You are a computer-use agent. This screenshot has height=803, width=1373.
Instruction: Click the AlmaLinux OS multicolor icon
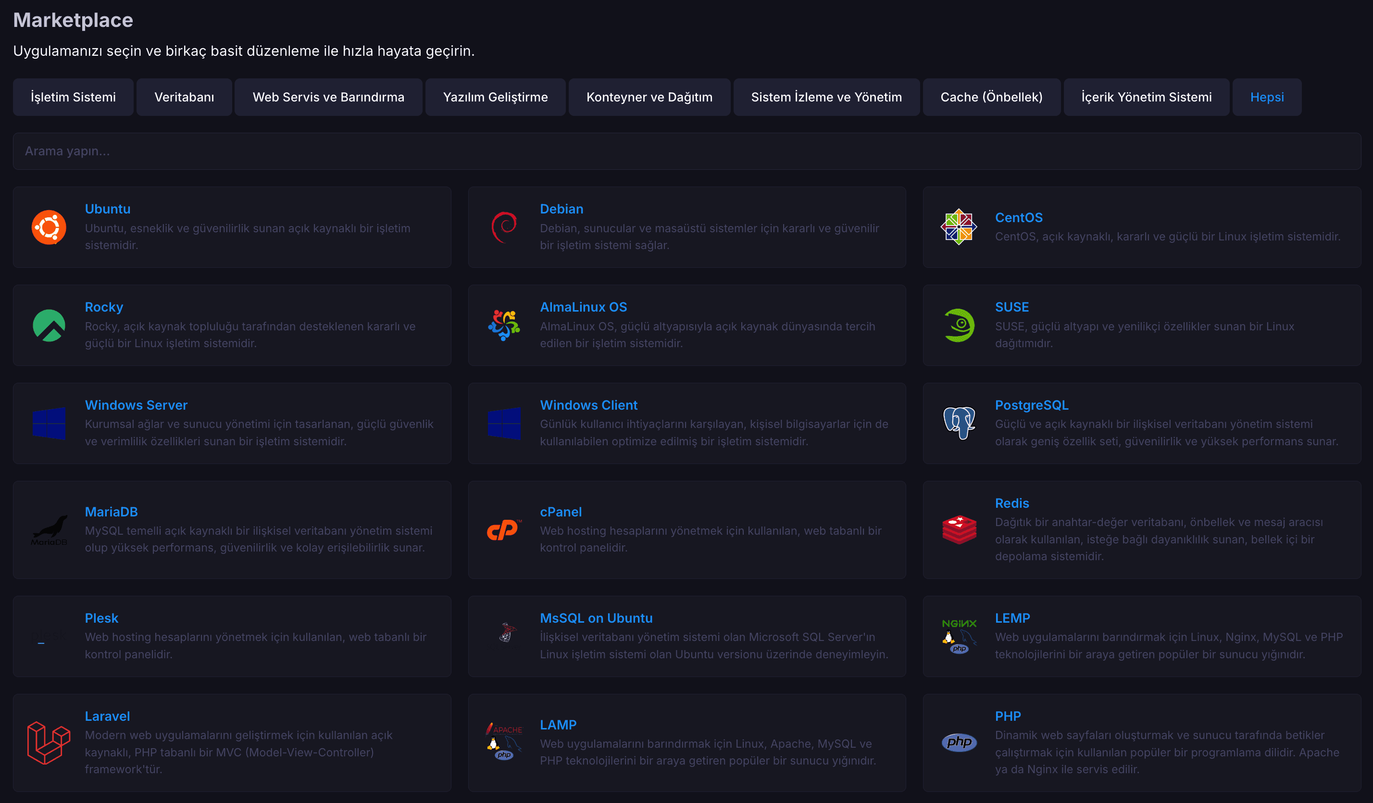click(504, 325)
